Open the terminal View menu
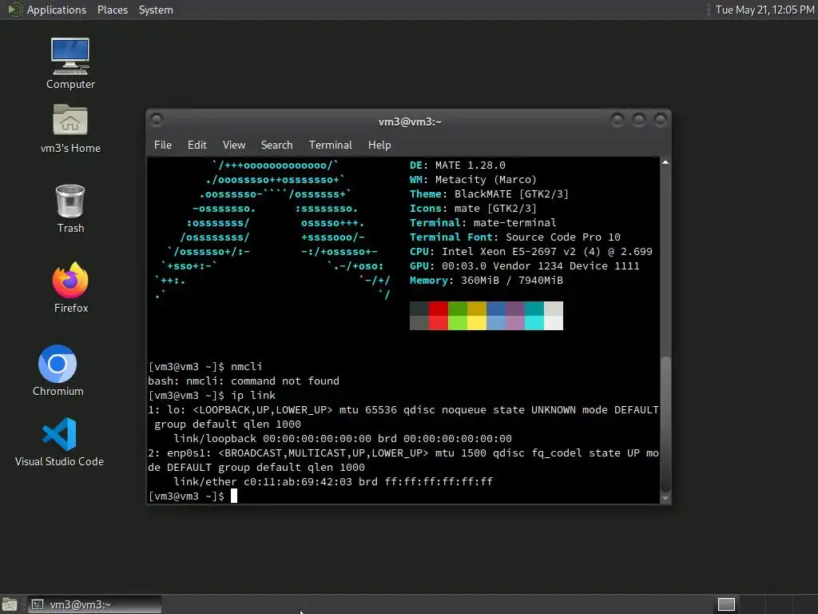 (234, 146)
